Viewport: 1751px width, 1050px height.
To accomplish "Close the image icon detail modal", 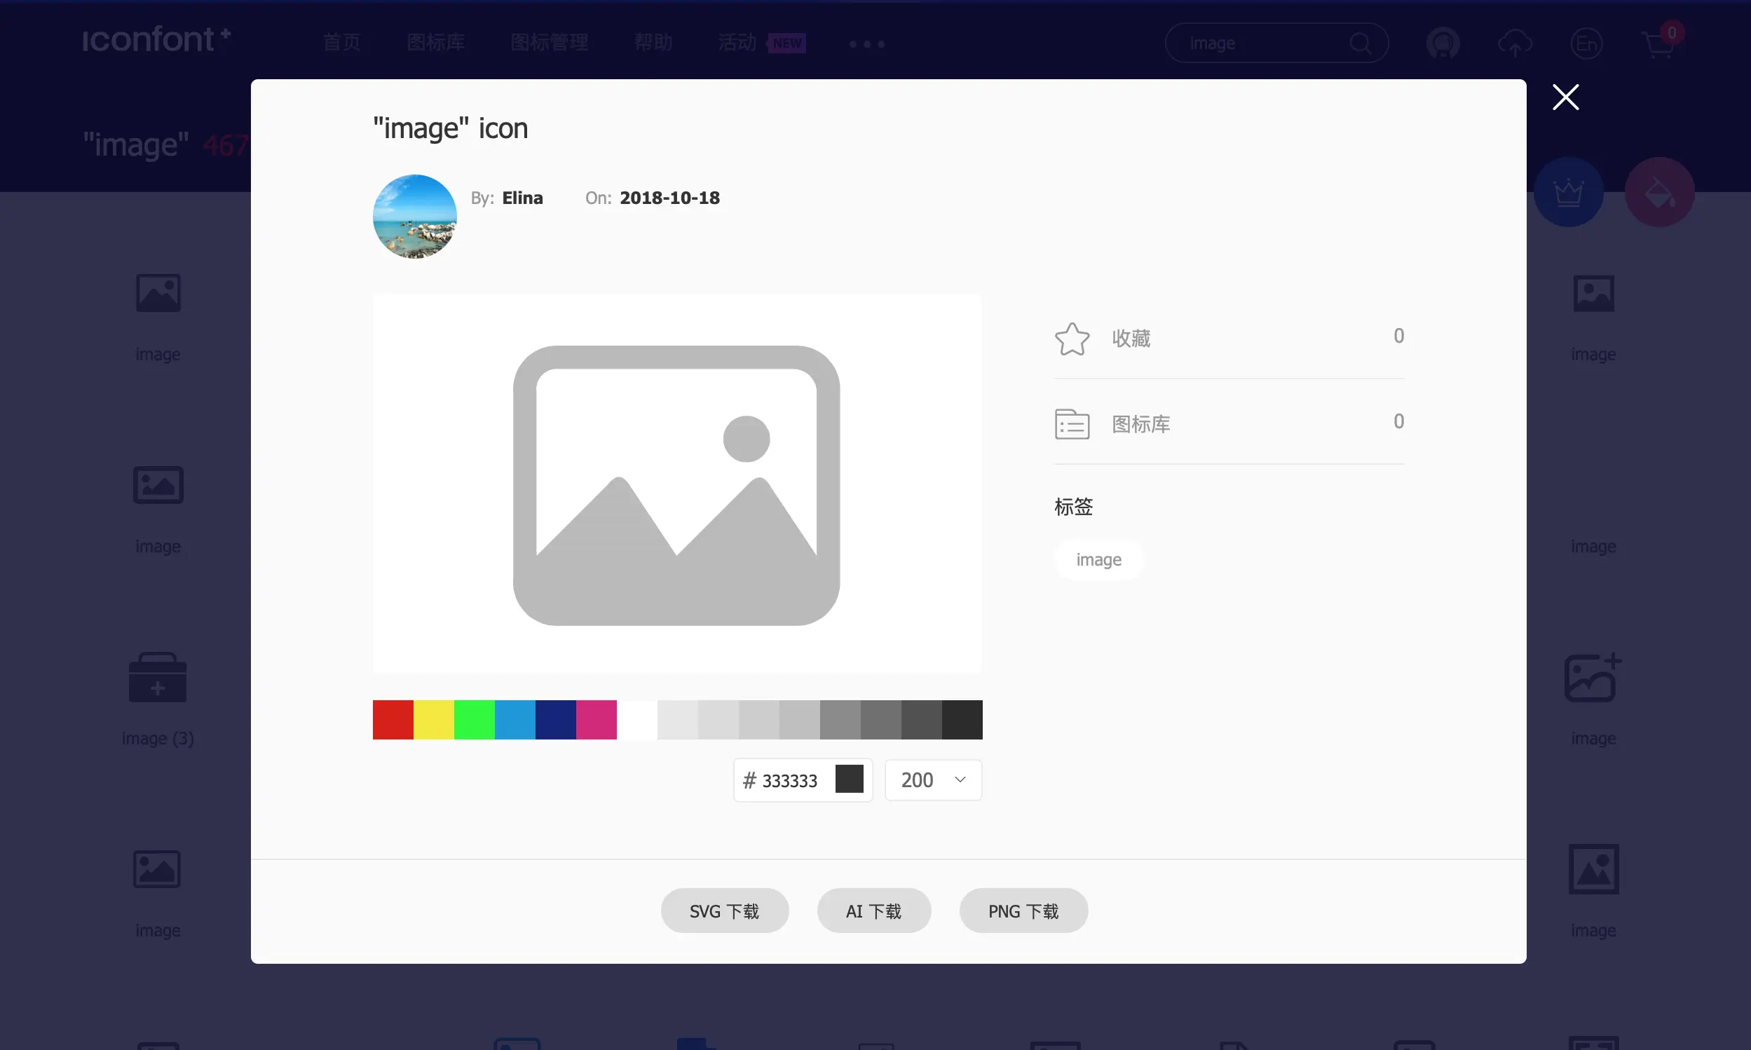I will click(1565, 97).
